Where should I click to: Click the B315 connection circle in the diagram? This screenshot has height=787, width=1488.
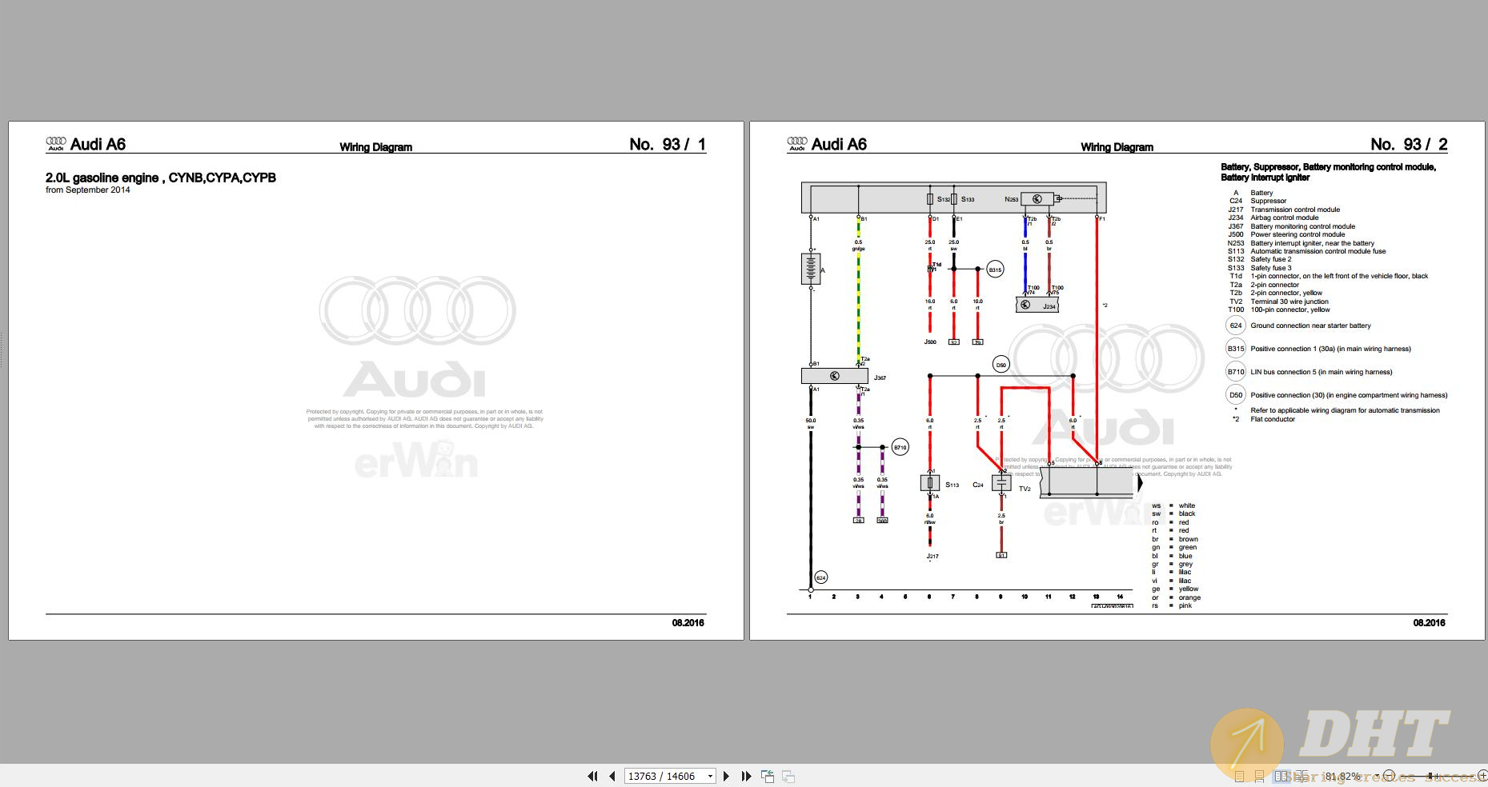coord(995,270)
